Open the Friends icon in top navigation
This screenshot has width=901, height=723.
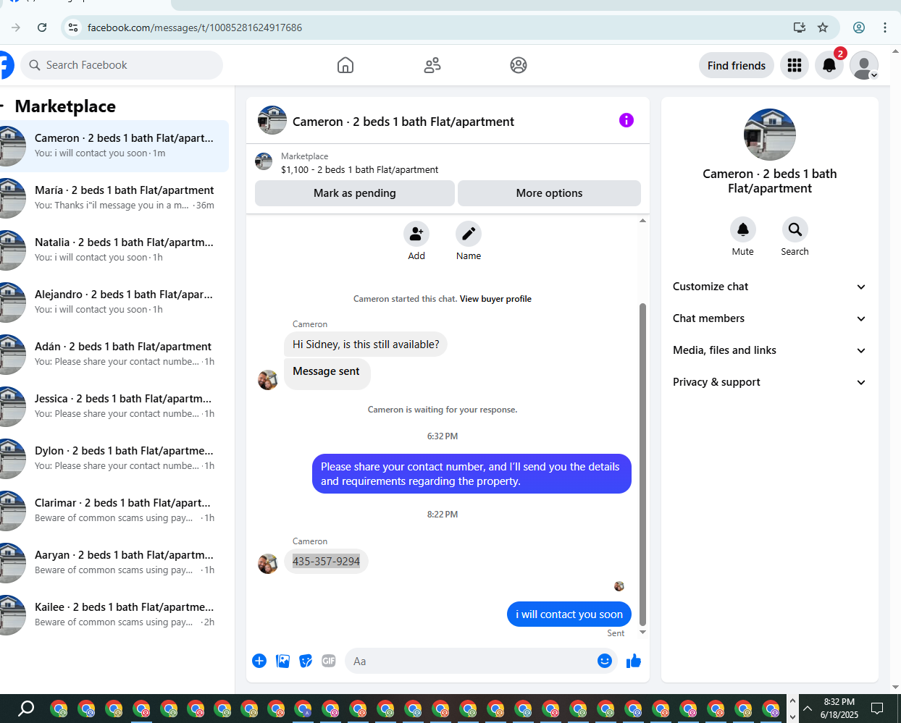point(432,65)
